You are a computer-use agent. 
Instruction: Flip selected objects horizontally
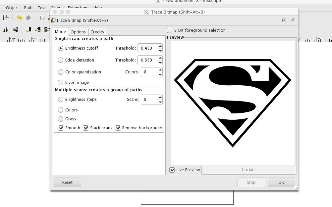pyautogui.click(x=6, y=30)
